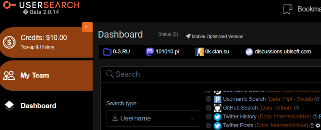Select the GitHub Search radio button

[208, 108]
